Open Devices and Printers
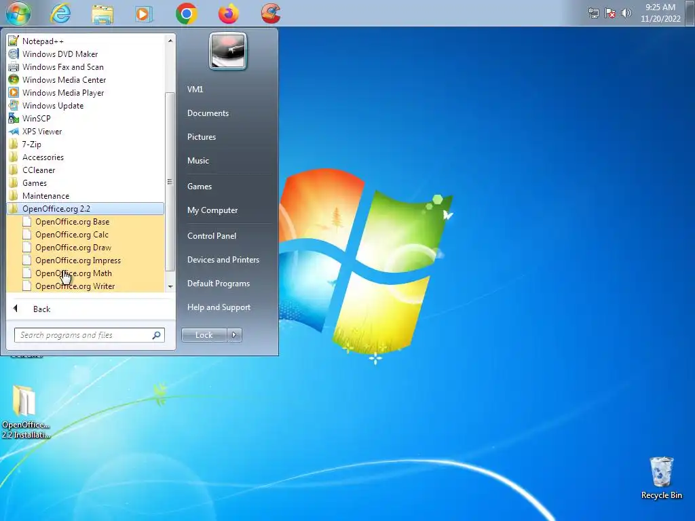 coord(223,260)
